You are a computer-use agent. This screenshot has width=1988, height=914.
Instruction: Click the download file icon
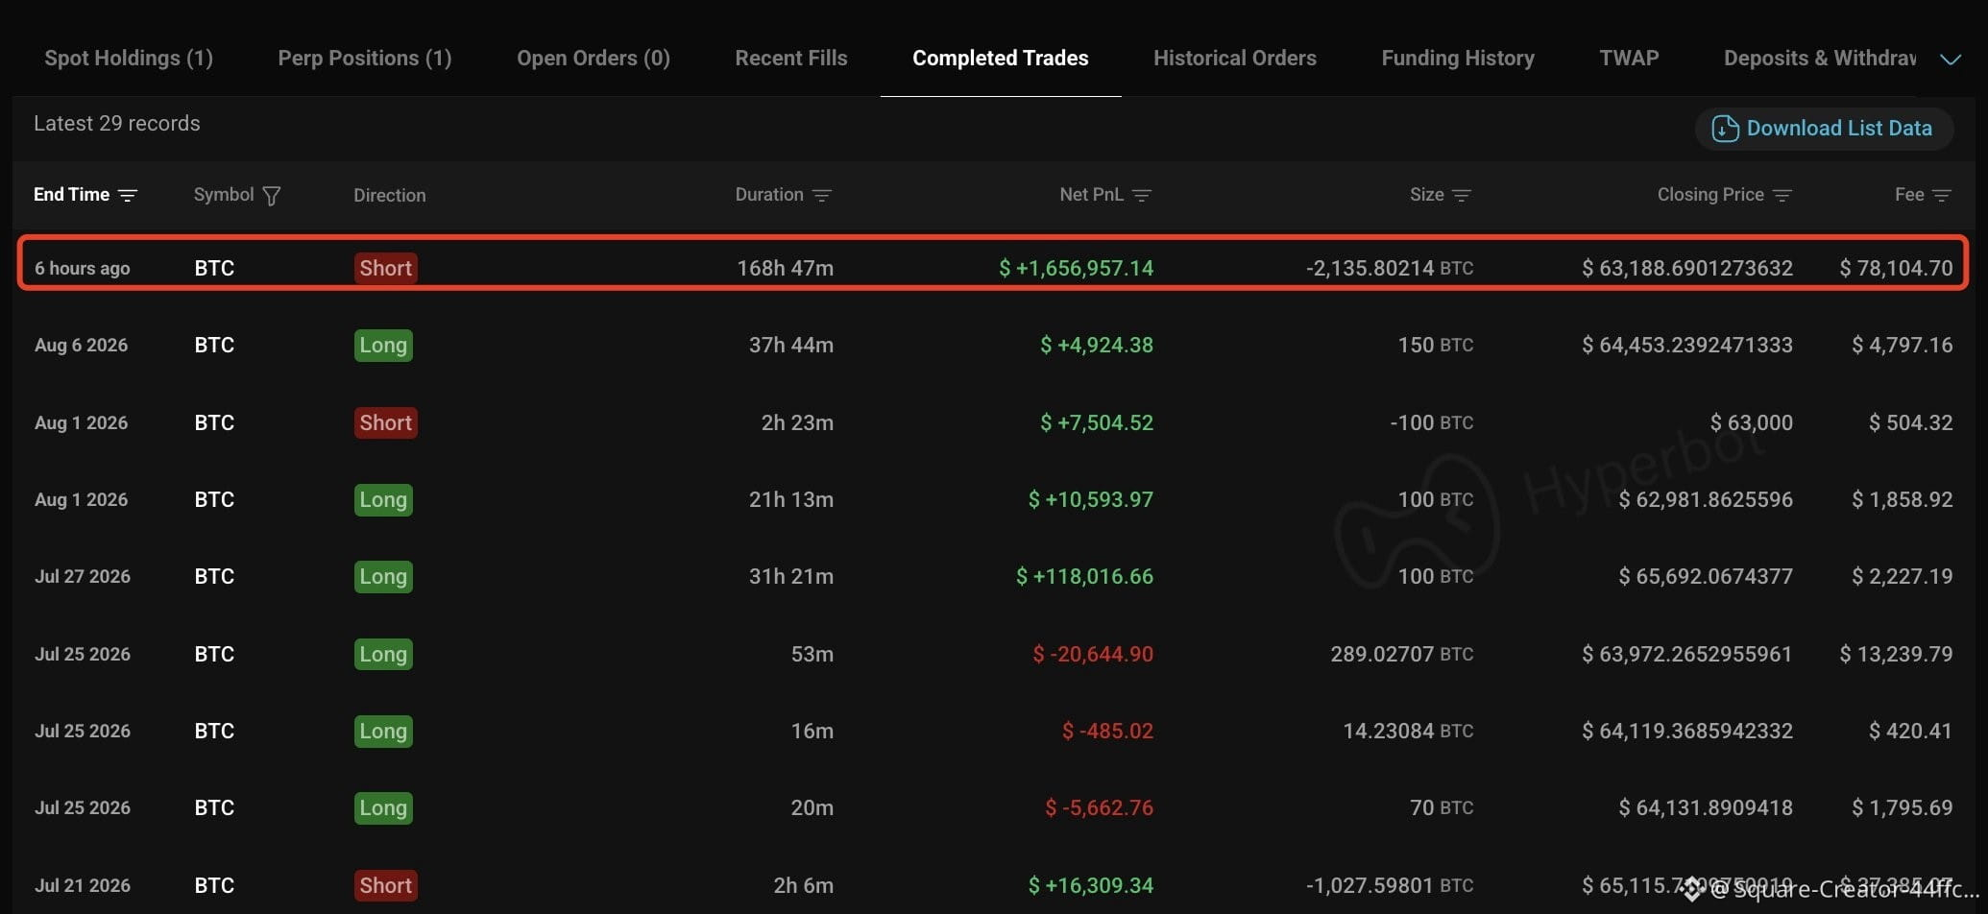tap(1725, 129)
